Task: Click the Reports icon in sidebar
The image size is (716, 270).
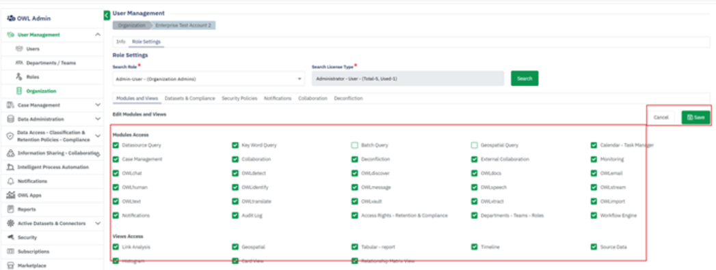Action: pyautogui.click(x=11, y=209)
